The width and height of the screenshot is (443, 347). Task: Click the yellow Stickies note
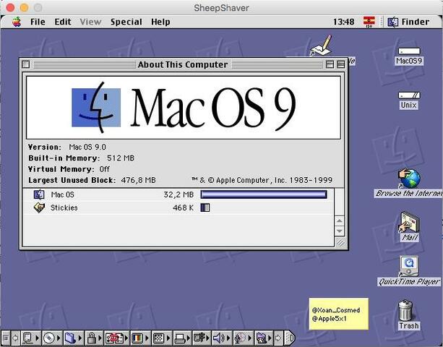[339, 314]
